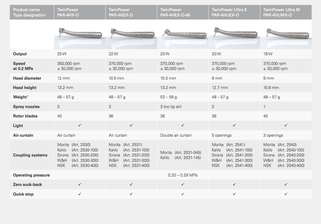Click the NSK Art. 2540-400 coupling entry

click(x=284, y=165)
